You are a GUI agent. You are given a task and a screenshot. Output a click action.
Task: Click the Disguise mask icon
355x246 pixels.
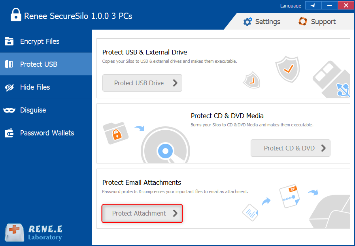tap(9, 110)
